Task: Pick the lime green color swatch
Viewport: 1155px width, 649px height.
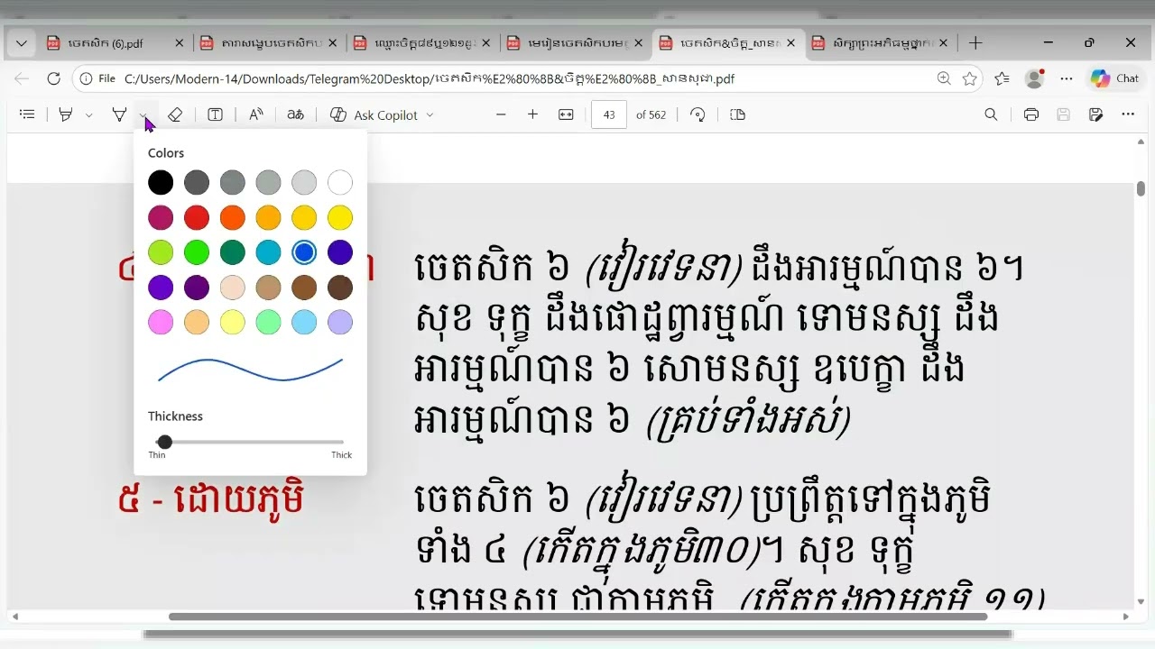Action: pos(161,252)
